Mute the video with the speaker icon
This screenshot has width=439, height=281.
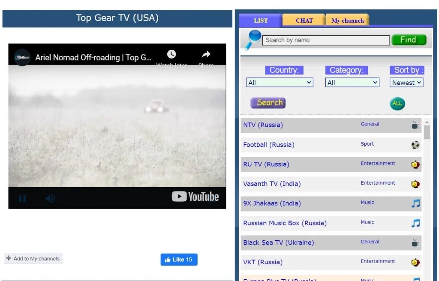pyautogui.click(x=50, y=198)
